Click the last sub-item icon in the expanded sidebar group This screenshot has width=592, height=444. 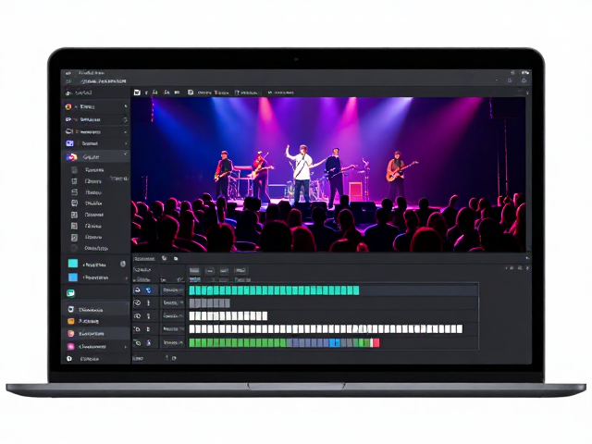coord(74,248)
